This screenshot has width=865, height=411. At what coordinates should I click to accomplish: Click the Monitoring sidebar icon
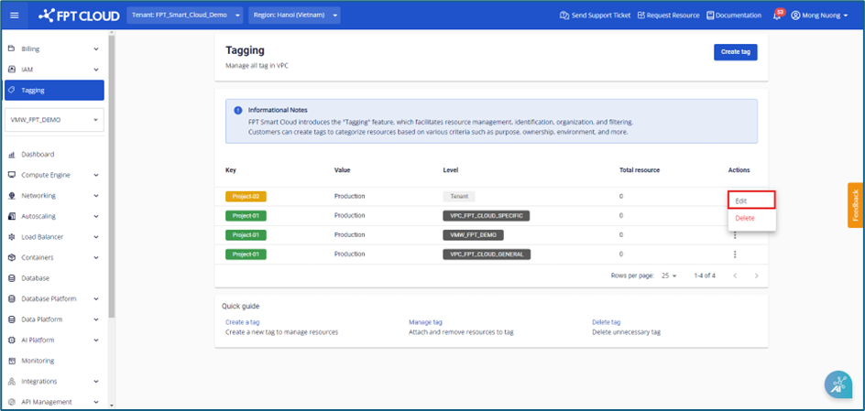click(11, 361)
